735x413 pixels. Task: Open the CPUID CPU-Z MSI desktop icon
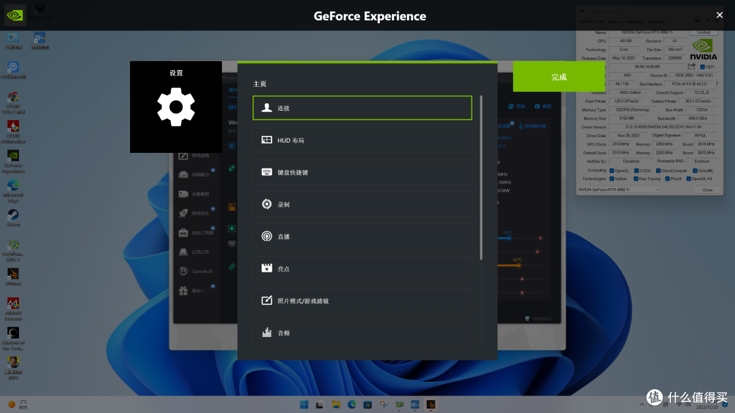pyautogui.click(x=13, y=103)
